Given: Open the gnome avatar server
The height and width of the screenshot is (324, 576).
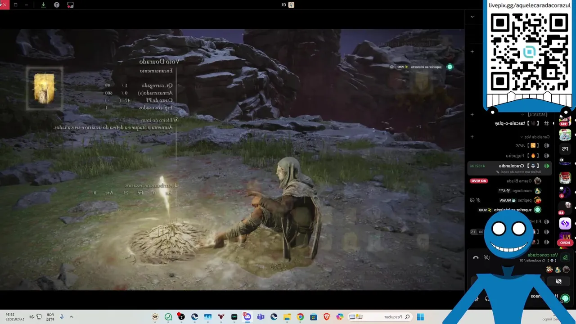Looking at the screenshot, I should coord(565,178).
